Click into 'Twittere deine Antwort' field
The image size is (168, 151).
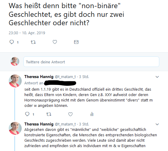tap(91, 62)
